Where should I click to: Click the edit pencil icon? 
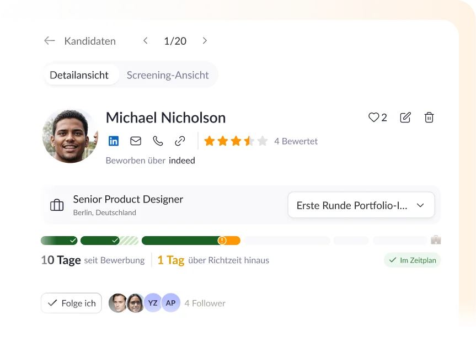click(x=405, y=117)
